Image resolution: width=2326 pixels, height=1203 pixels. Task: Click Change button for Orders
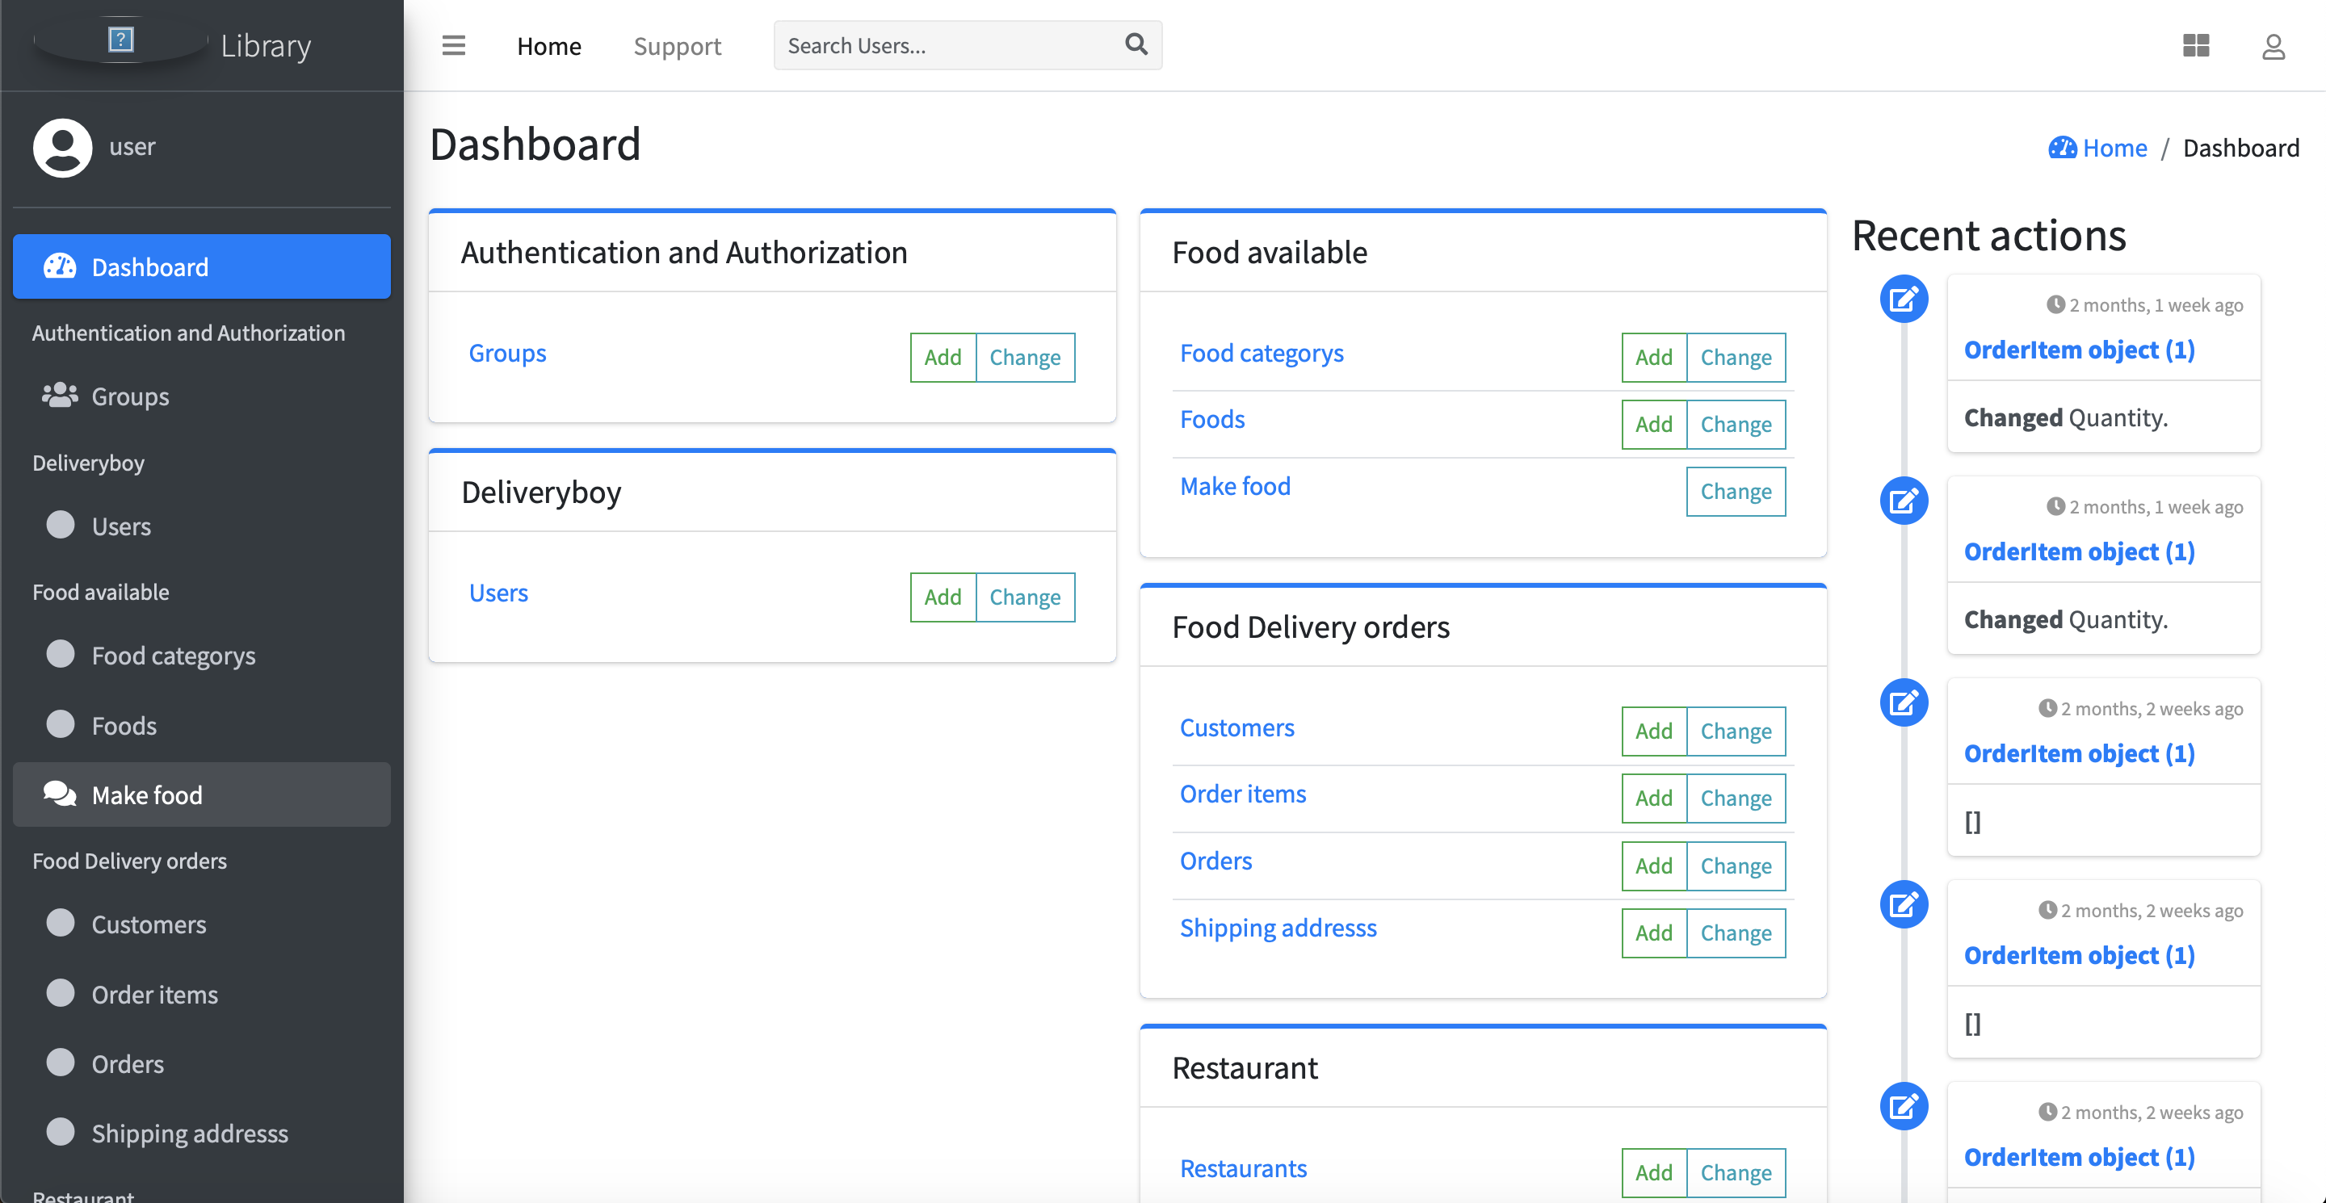click(1736, 864)
